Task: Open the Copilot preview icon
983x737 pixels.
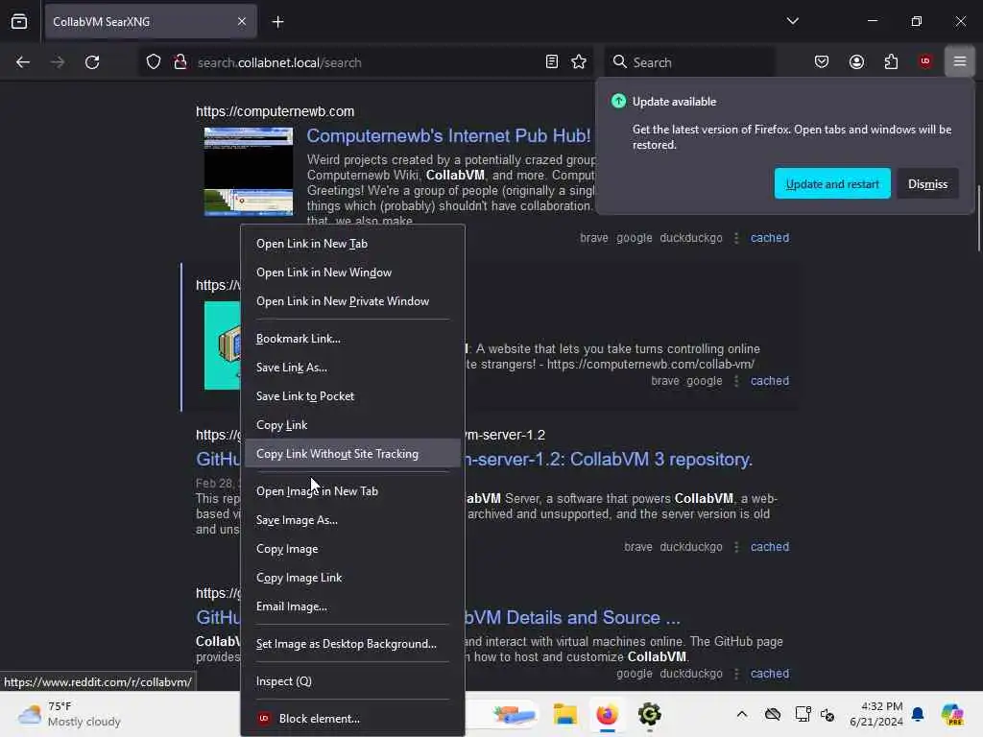Action: point(952,714)
